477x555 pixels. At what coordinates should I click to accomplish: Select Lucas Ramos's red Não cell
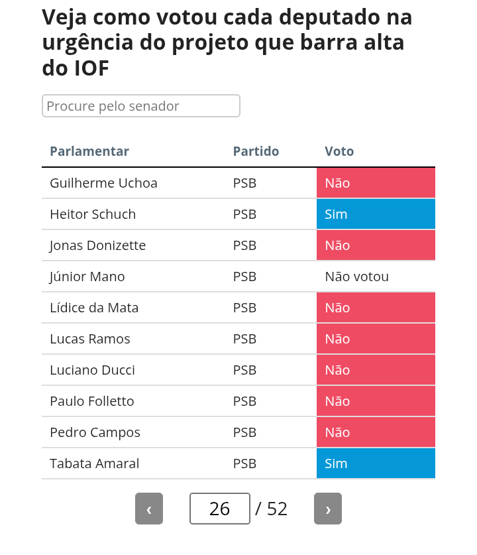tap(376, 339)
